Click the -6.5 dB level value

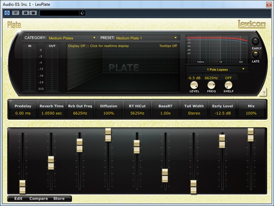click(x=194, y=78)
